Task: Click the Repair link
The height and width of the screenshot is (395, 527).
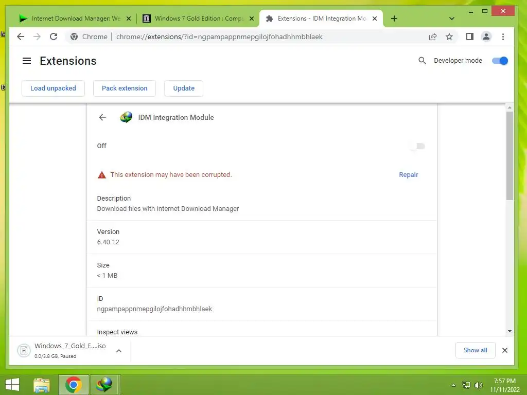Action: point(408,175)
